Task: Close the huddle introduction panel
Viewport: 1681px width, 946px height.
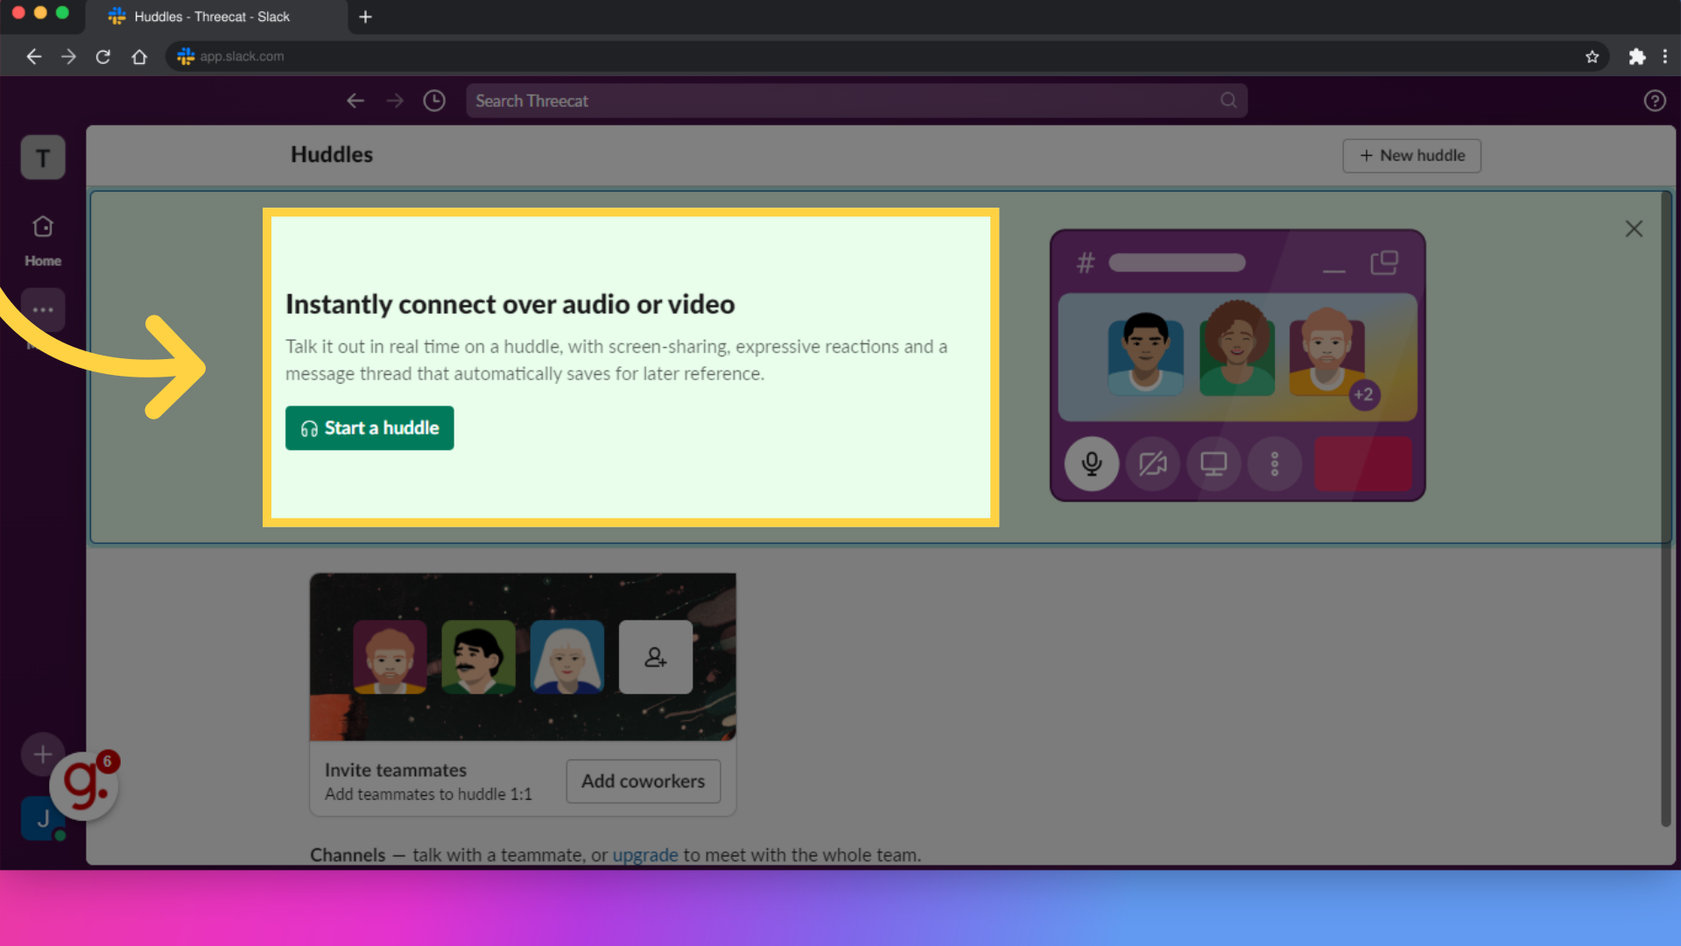Action: [x=1634, y=229]
